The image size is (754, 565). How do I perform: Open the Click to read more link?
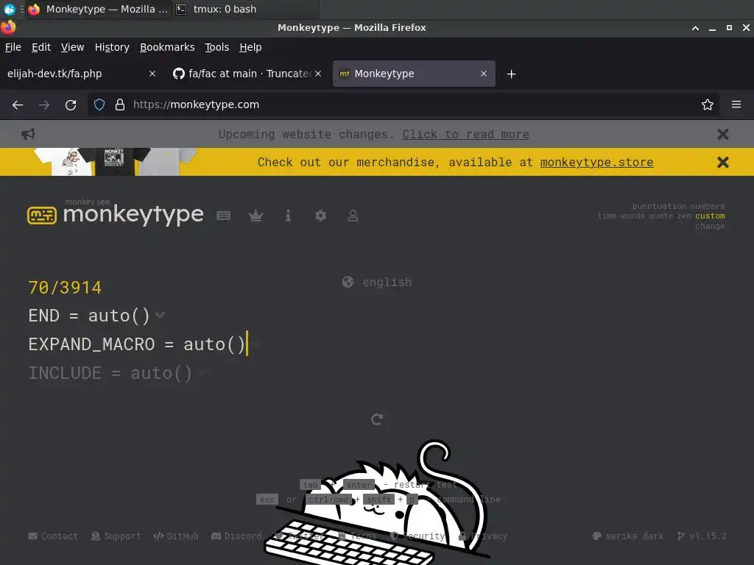pos(465,134)
